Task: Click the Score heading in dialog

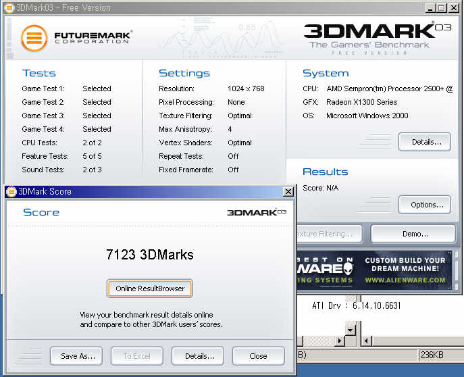Action: click(x=41, y=212)
